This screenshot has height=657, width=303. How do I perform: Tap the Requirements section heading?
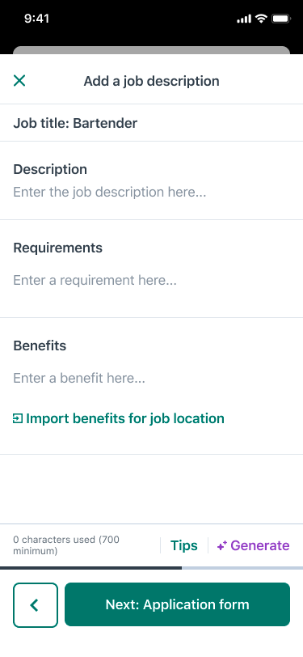(x=57, y=248)
